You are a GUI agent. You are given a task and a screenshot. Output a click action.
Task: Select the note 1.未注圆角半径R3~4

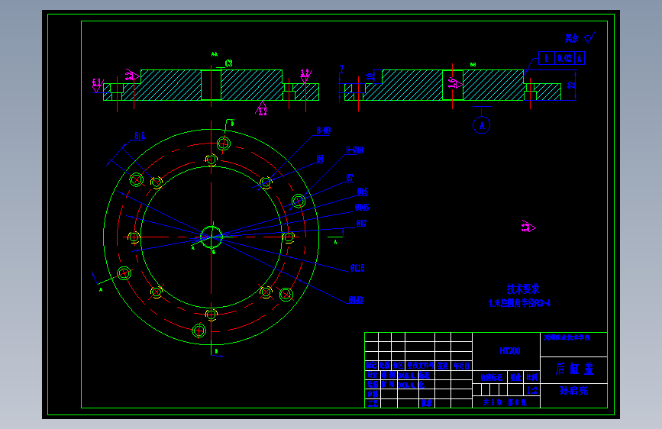pos(519,303)
